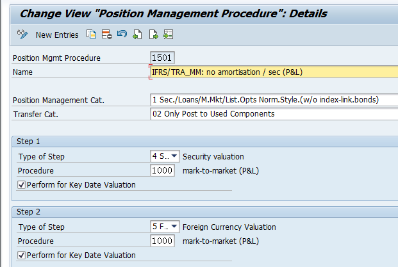Click the Position Mgmt Procedure 1501 field
This screenshot has height=267, width=398.
pos(162,58)
